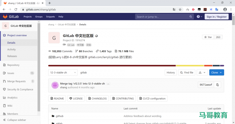This screenshot has height=124, width=235.
Task: Collapse the sidebar
Action: (x=17, y=120)
